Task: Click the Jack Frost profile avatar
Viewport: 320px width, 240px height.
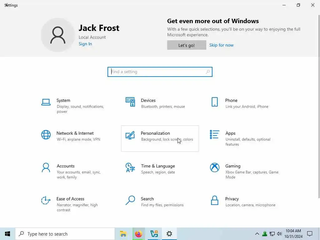Action: point(58,35)
